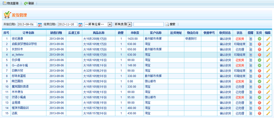Select the 世纪通康 order name
Viewport: 274px width, 118px height.
[x=17, y=39]
